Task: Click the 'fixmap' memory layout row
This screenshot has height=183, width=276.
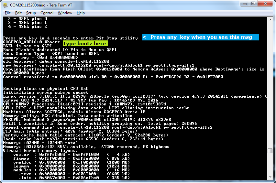Action: pyautogui.click(x=72, y=158)
